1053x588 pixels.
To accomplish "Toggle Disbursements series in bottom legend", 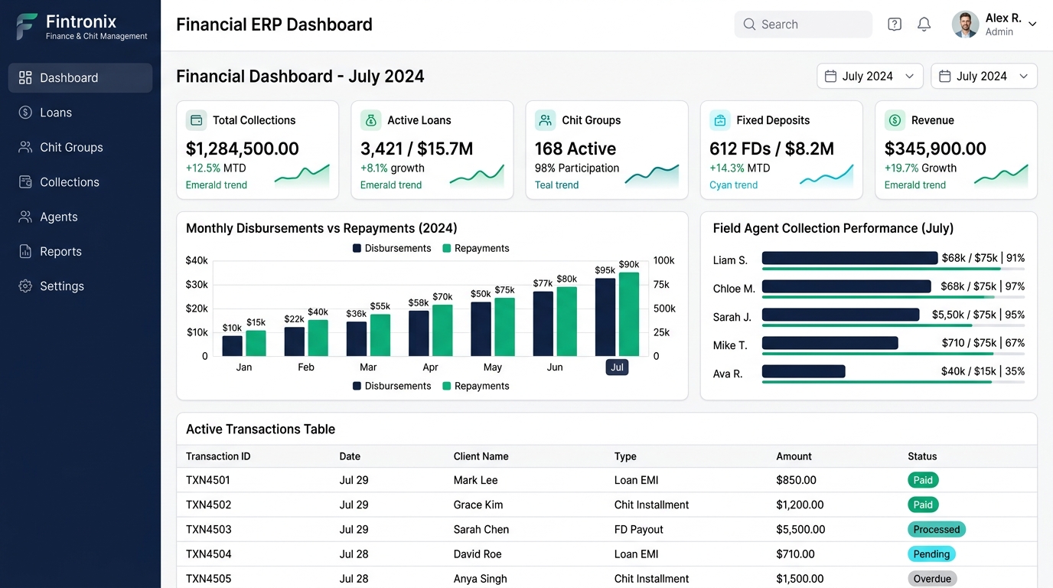I will click(x=392, y=386).
